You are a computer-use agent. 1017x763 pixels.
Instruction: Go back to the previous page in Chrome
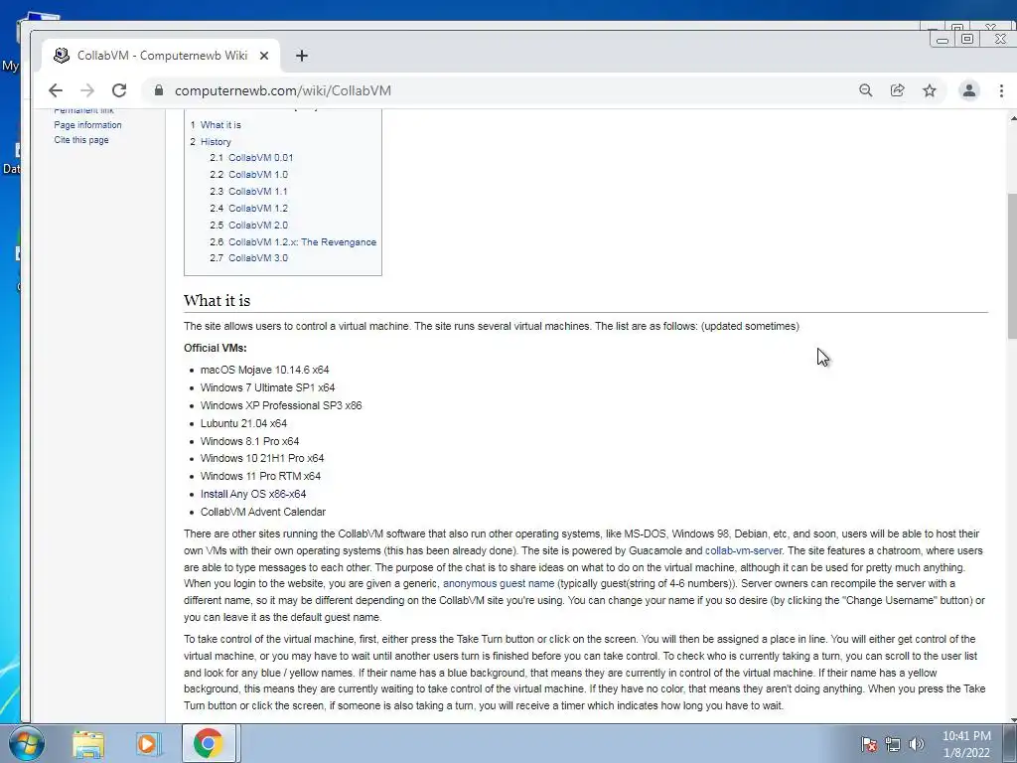point(56,90)
